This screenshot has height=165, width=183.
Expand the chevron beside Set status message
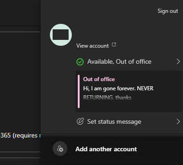point(178,121)
